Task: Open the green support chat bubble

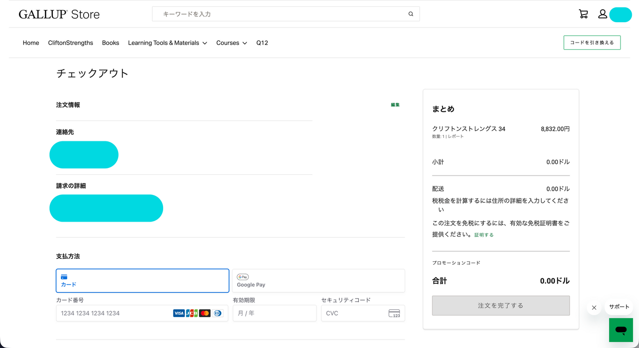Action: (x=621, y=330)
